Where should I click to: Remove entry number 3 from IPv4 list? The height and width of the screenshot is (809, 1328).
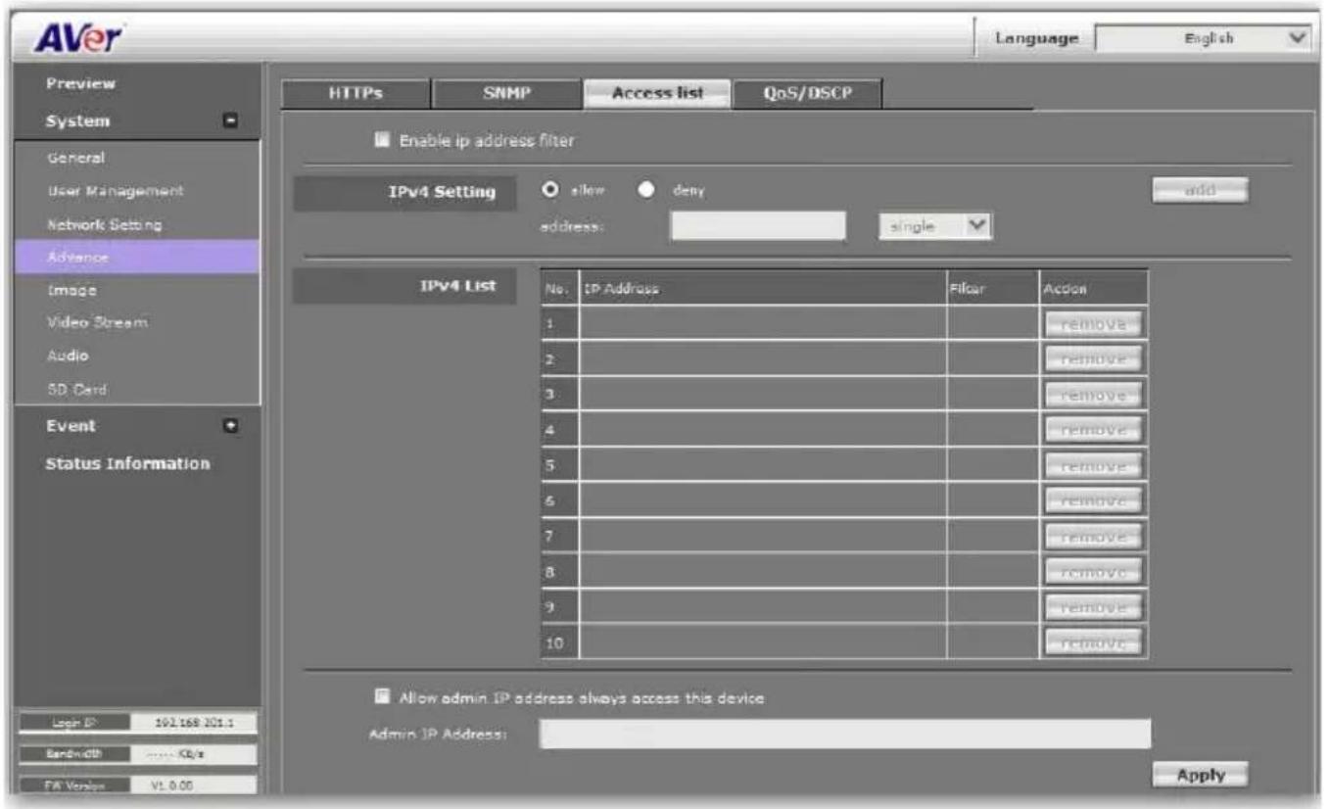1093,395
